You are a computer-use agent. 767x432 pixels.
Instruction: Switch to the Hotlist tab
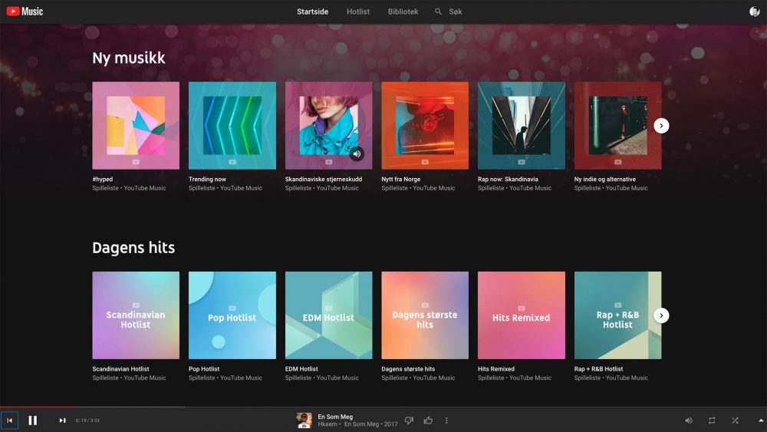click(x=358, y=12)
